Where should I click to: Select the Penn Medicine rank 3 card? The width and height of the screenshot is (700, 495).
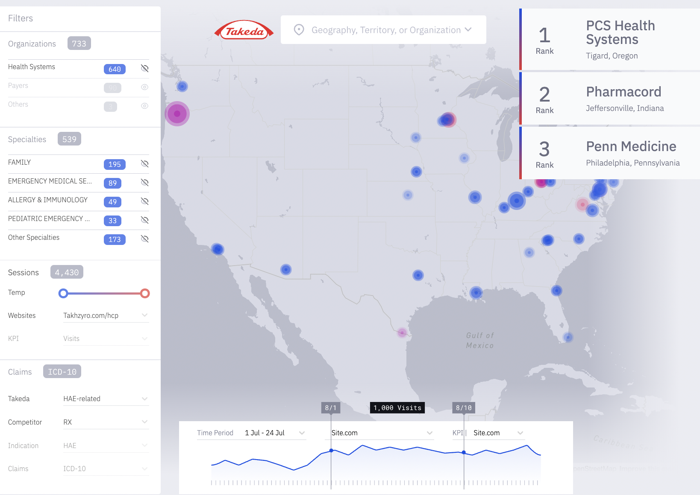click(610, 153)
